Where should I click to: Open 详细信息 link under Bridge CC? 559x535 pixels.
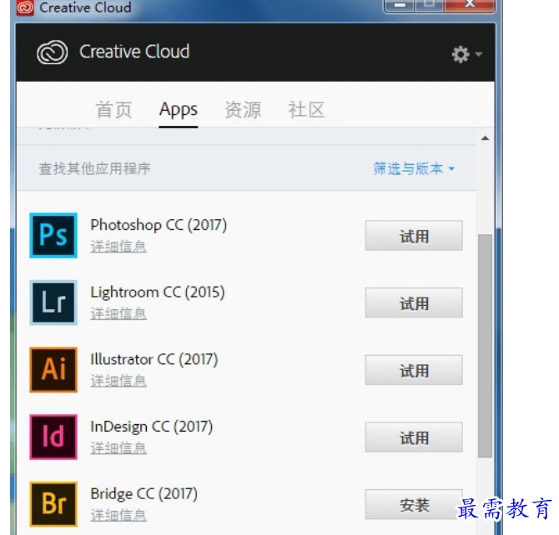(x=118, y=515)
